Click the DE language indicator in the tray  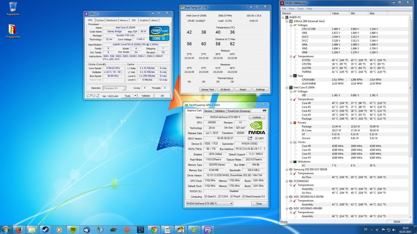(365, 229)
